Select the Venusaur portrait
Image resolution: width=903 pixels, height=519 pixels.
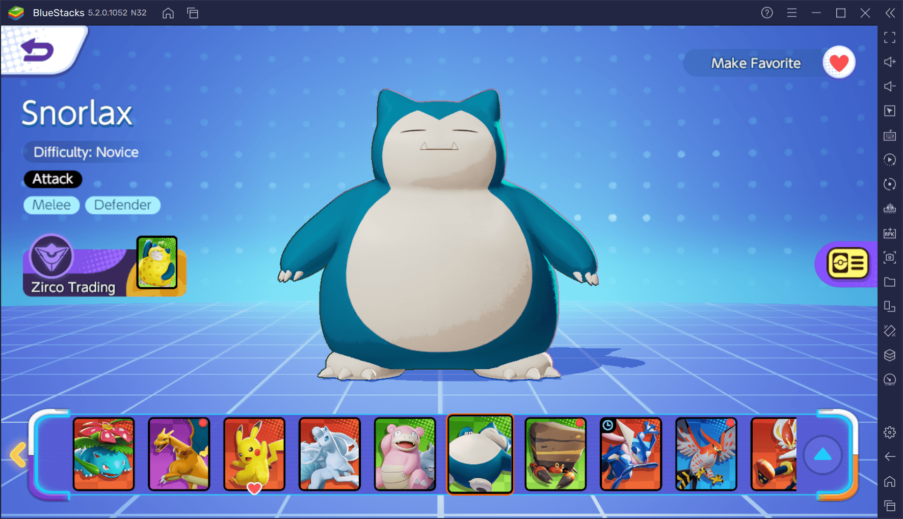(104, 454)
